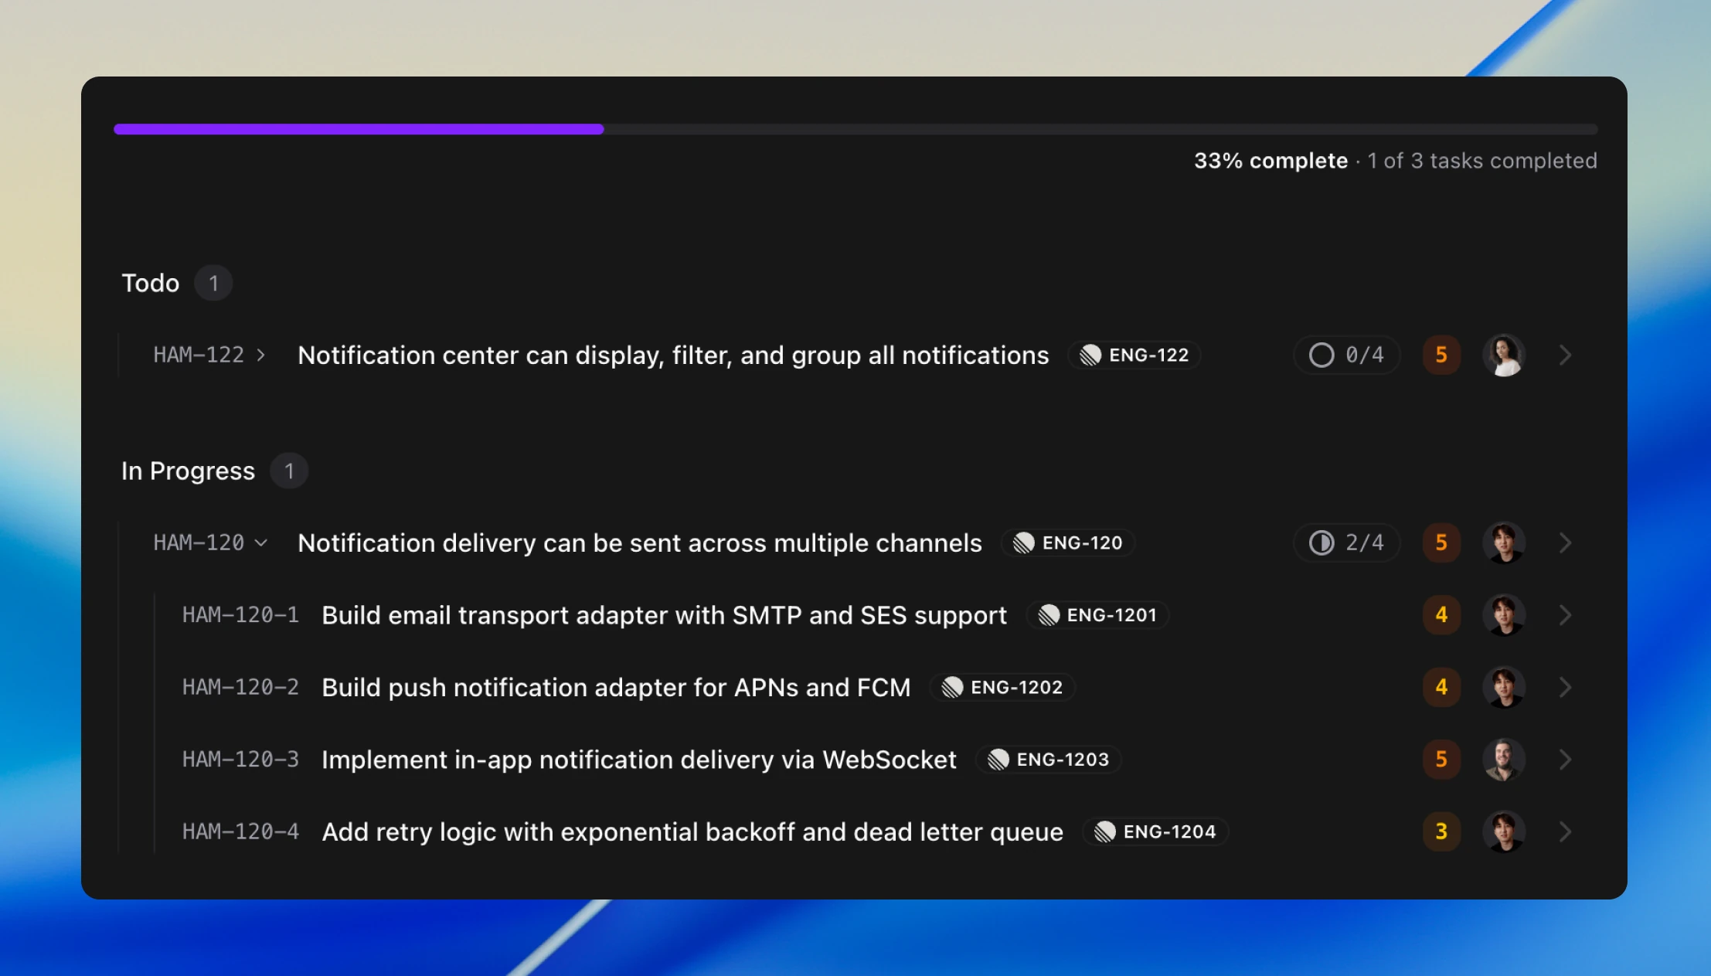Click the Linear icon on ENG-120 badge
The image size is (1711, 976).
[1024, 543]
